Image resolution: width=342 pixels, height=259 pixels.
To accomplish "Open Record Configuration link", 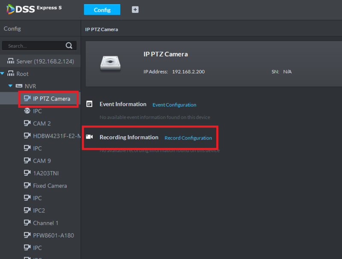I will click(x=188, y=138).
